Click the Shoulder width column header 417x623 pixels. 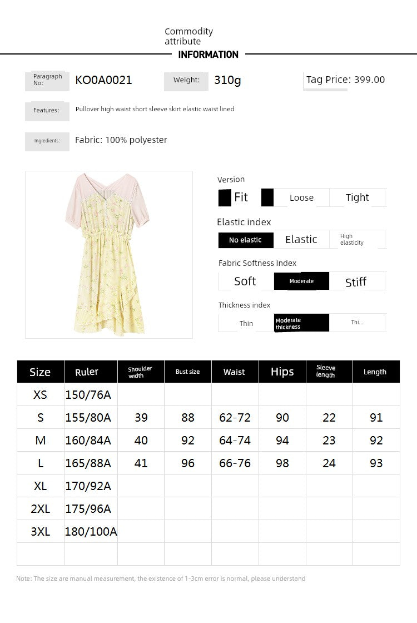(141, 372)
